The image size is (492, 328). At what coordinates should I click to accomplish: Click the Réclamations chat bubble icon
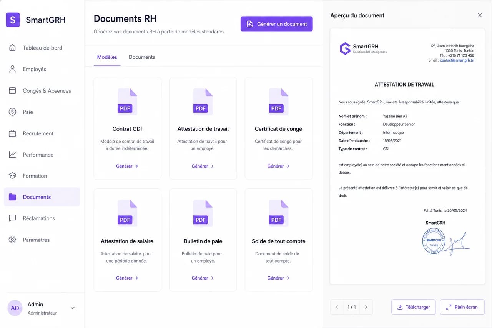click(12, 218)
